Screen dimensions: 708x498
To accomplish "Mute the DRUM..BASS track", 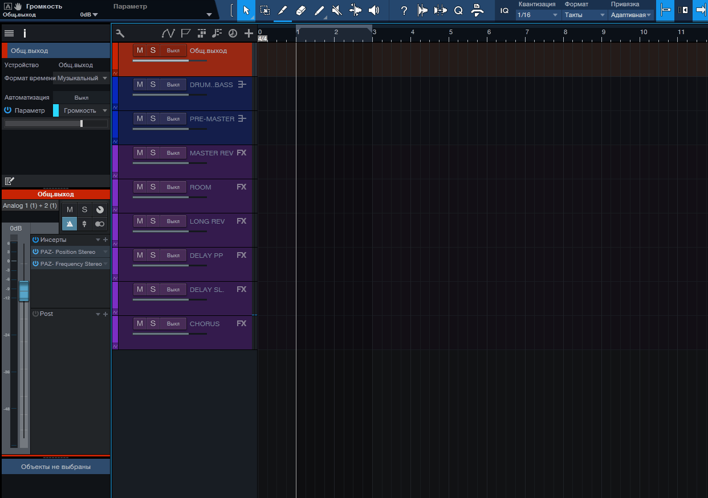I will [x=140, y=84].
